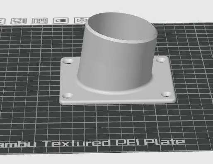Screen dimensions: 213x164
Task: Toggle the plate lock icon
Action: click(61, 20)
